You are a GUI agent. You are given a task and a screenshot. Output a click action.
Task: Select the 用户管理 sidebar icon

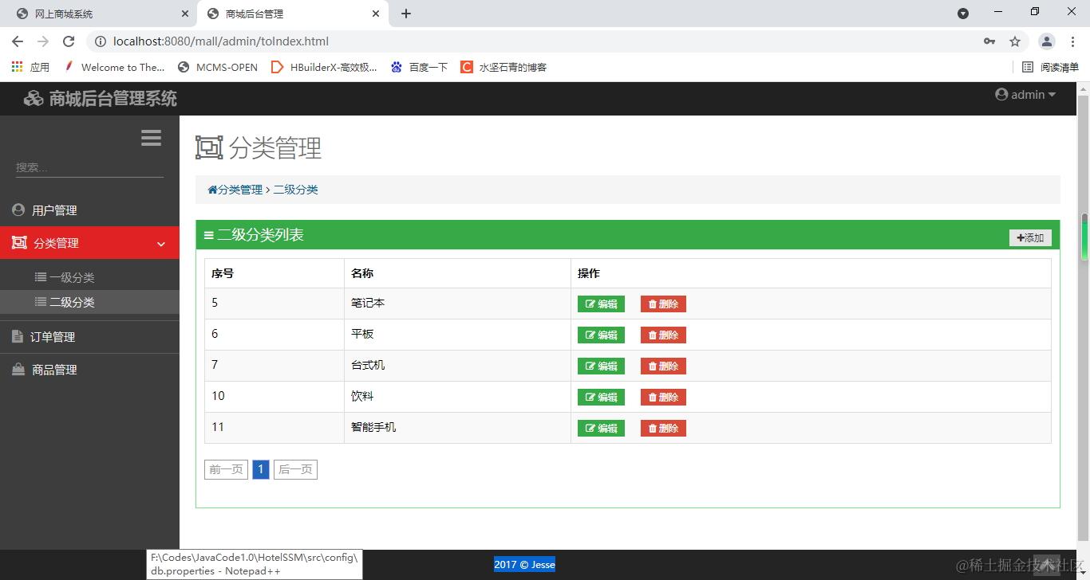pos(18,210)
